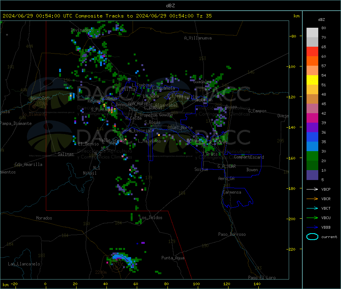This screenshot has width=341, height=289.
Task: Click the 2200m elevation contour label
Action: tap(101, 272)
